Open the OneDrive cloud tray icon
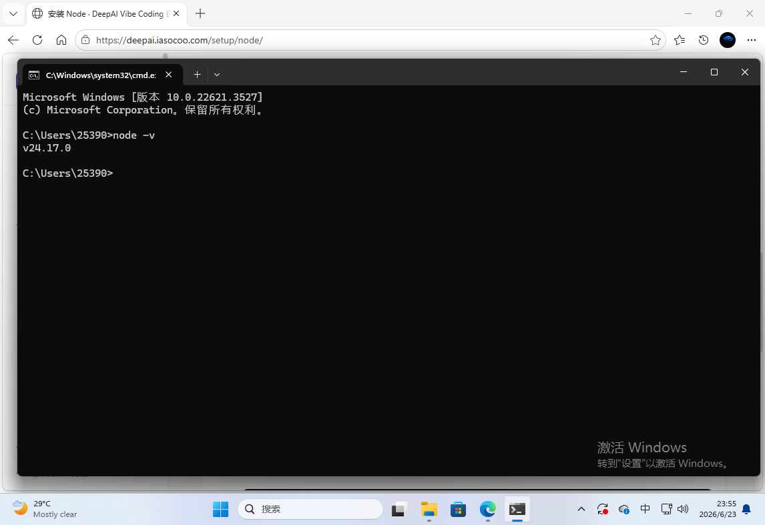This screenshot has width=765, height=525. (x=623, y=509)
